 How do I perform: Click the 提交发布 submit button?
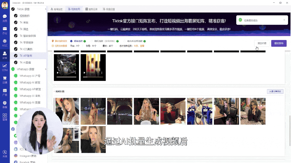(x=279, y=43)
